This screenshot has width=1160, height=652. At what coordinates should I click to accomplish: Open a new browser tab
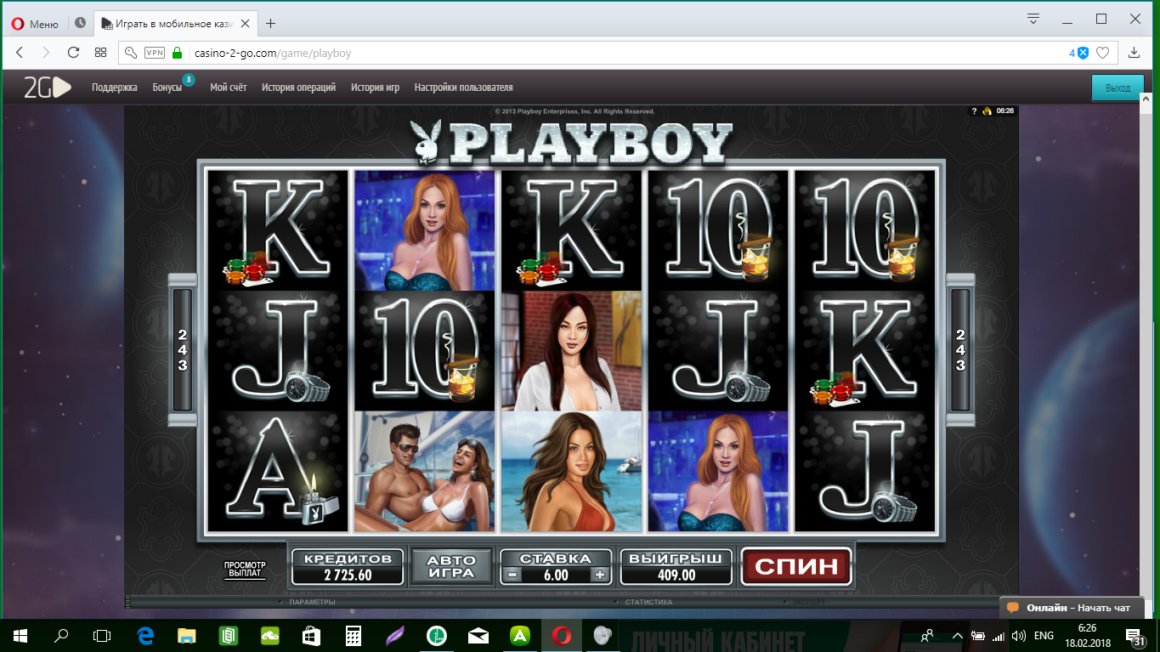coord(270,24)
